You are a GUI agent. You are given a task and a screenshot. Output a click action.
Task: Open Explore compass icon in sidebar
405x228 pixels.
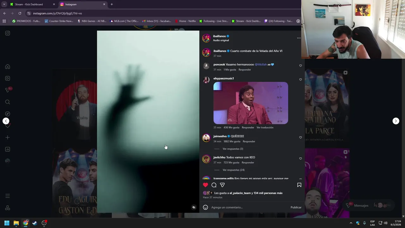pyautogui.click(x=8, y=114)
